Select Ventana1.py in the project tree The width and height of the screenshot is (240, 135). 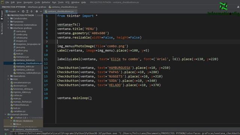click(x=22, y=57)
